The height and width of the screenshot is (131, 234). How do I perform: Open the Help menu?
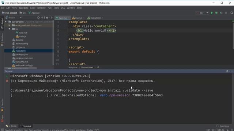79,8
